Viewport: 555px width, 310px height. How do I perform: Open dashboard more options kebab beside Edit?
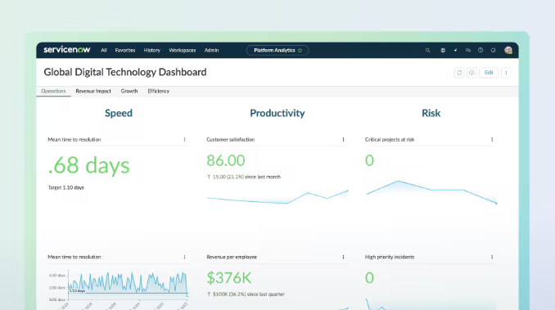coord(506,73)
